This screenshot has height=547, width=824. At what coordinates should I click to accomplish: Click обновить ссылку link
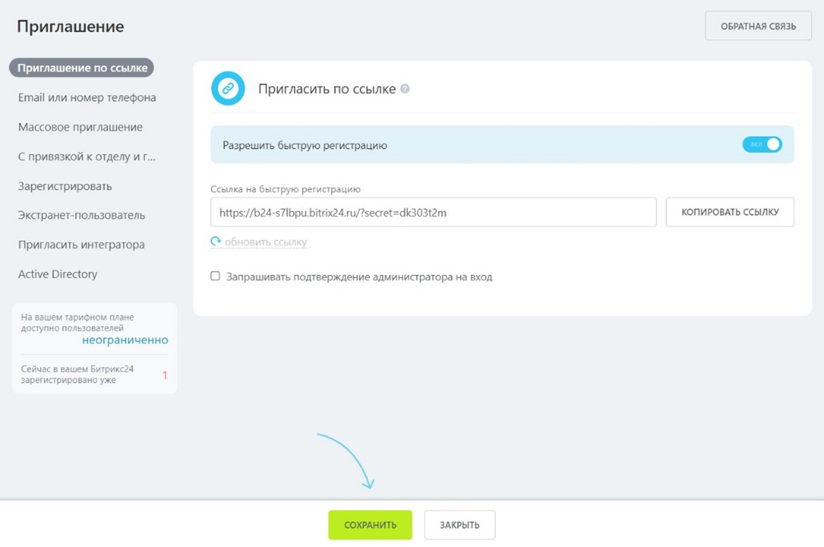point(266,242)
